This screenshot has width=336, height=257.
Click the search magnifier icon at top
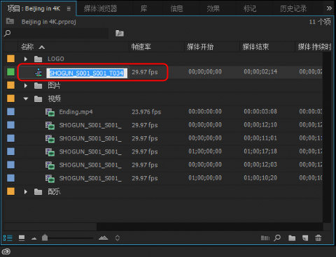[x=8, y=34]
